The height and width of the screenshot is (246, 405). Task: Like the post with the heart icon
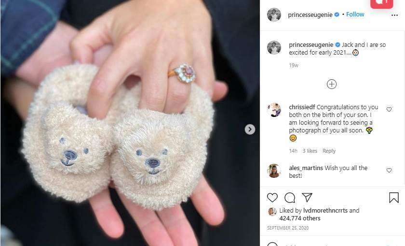pyautogui.click(x=272, y=198)
